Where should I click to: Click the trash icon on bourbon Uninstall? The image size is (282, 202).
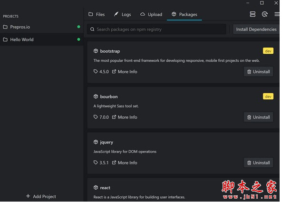pyautogui.click(x=249, y=117)
